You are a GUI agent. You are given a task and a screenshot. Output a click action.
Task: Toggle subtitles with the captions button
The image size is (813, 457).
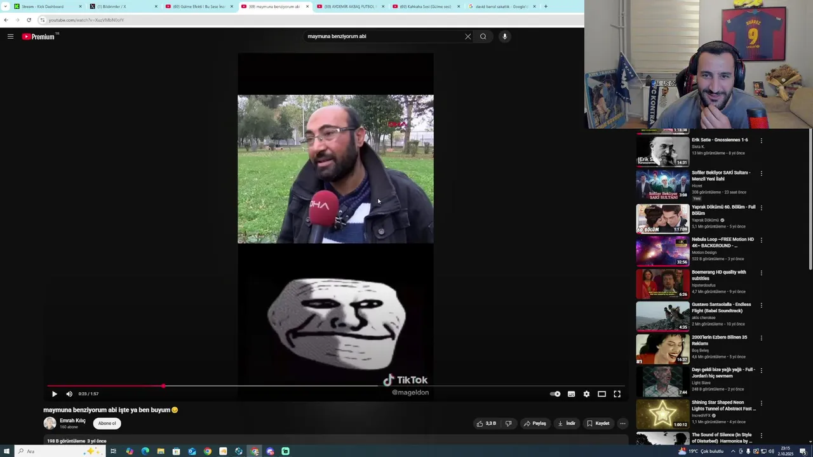coord(572,394)
